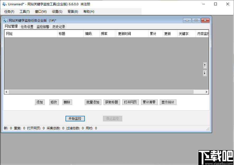Open the 背景(B) menu
Viewport: 234px width, 165px height.
click(x=73, y=11)
